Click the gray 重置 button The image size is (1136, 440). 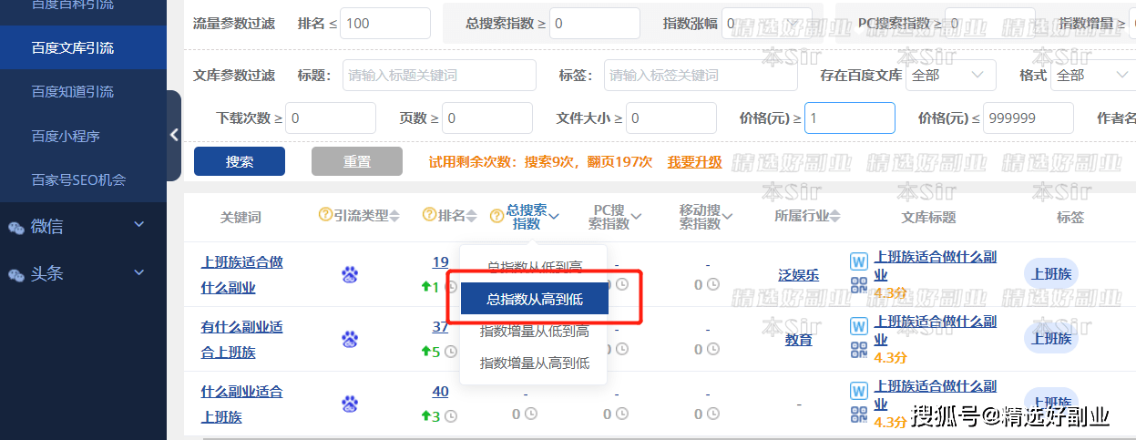[x=357, y=161]
